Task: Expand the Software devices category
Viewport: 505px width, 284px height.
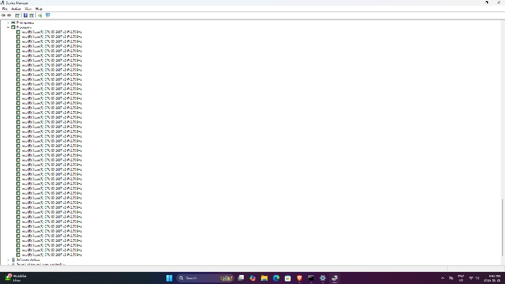Action: click(x=8, y=260)
